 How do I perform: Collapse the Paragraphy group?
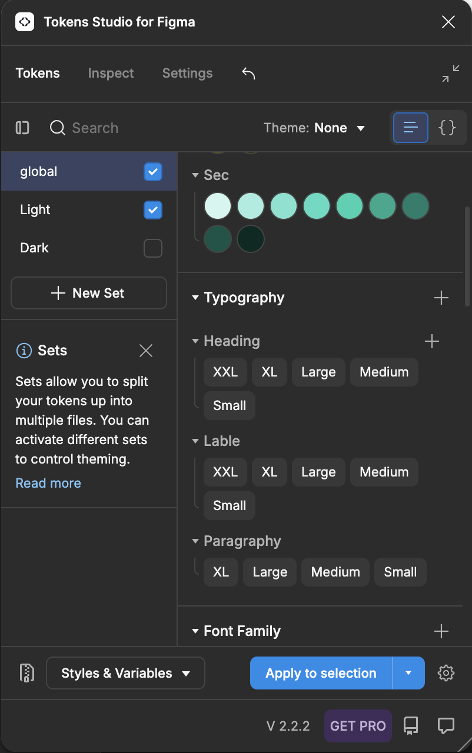click(x=195, y=541)
